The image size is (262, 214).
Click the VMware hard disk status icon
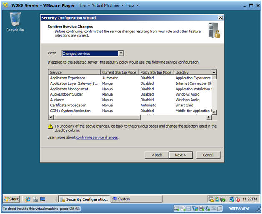click(x=176, y=208)
